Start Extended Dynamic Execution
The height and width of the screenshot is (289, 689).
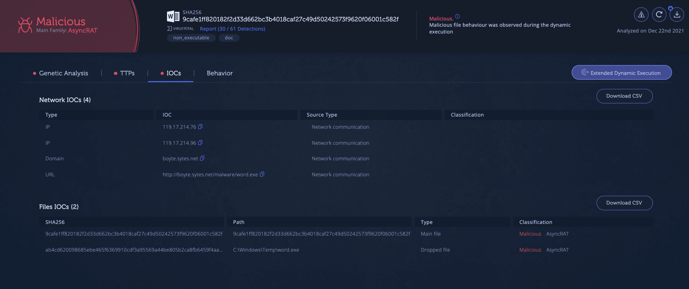(621, 73)
